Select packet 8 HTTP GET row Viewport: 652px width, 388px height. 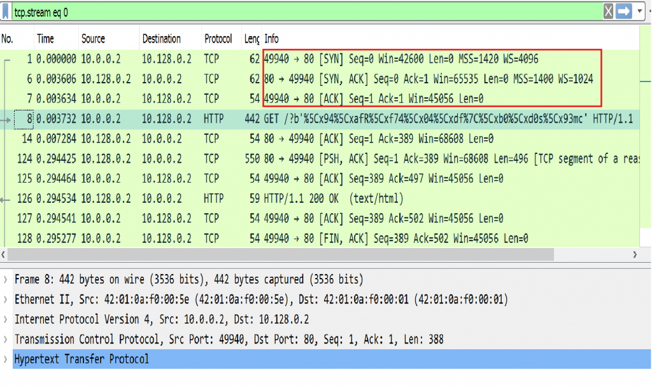[320, 119]
